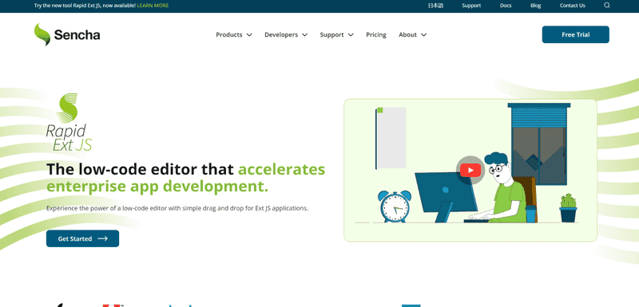Expand the About dropdown chevron
The image size is (639, 307).
423,35
